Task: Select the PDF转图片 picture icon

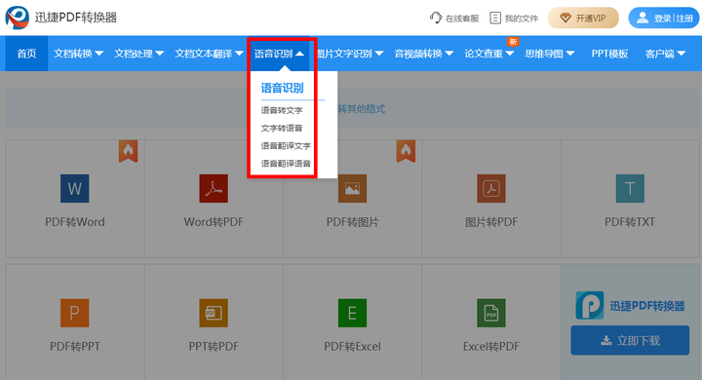Action: [352, 188]
